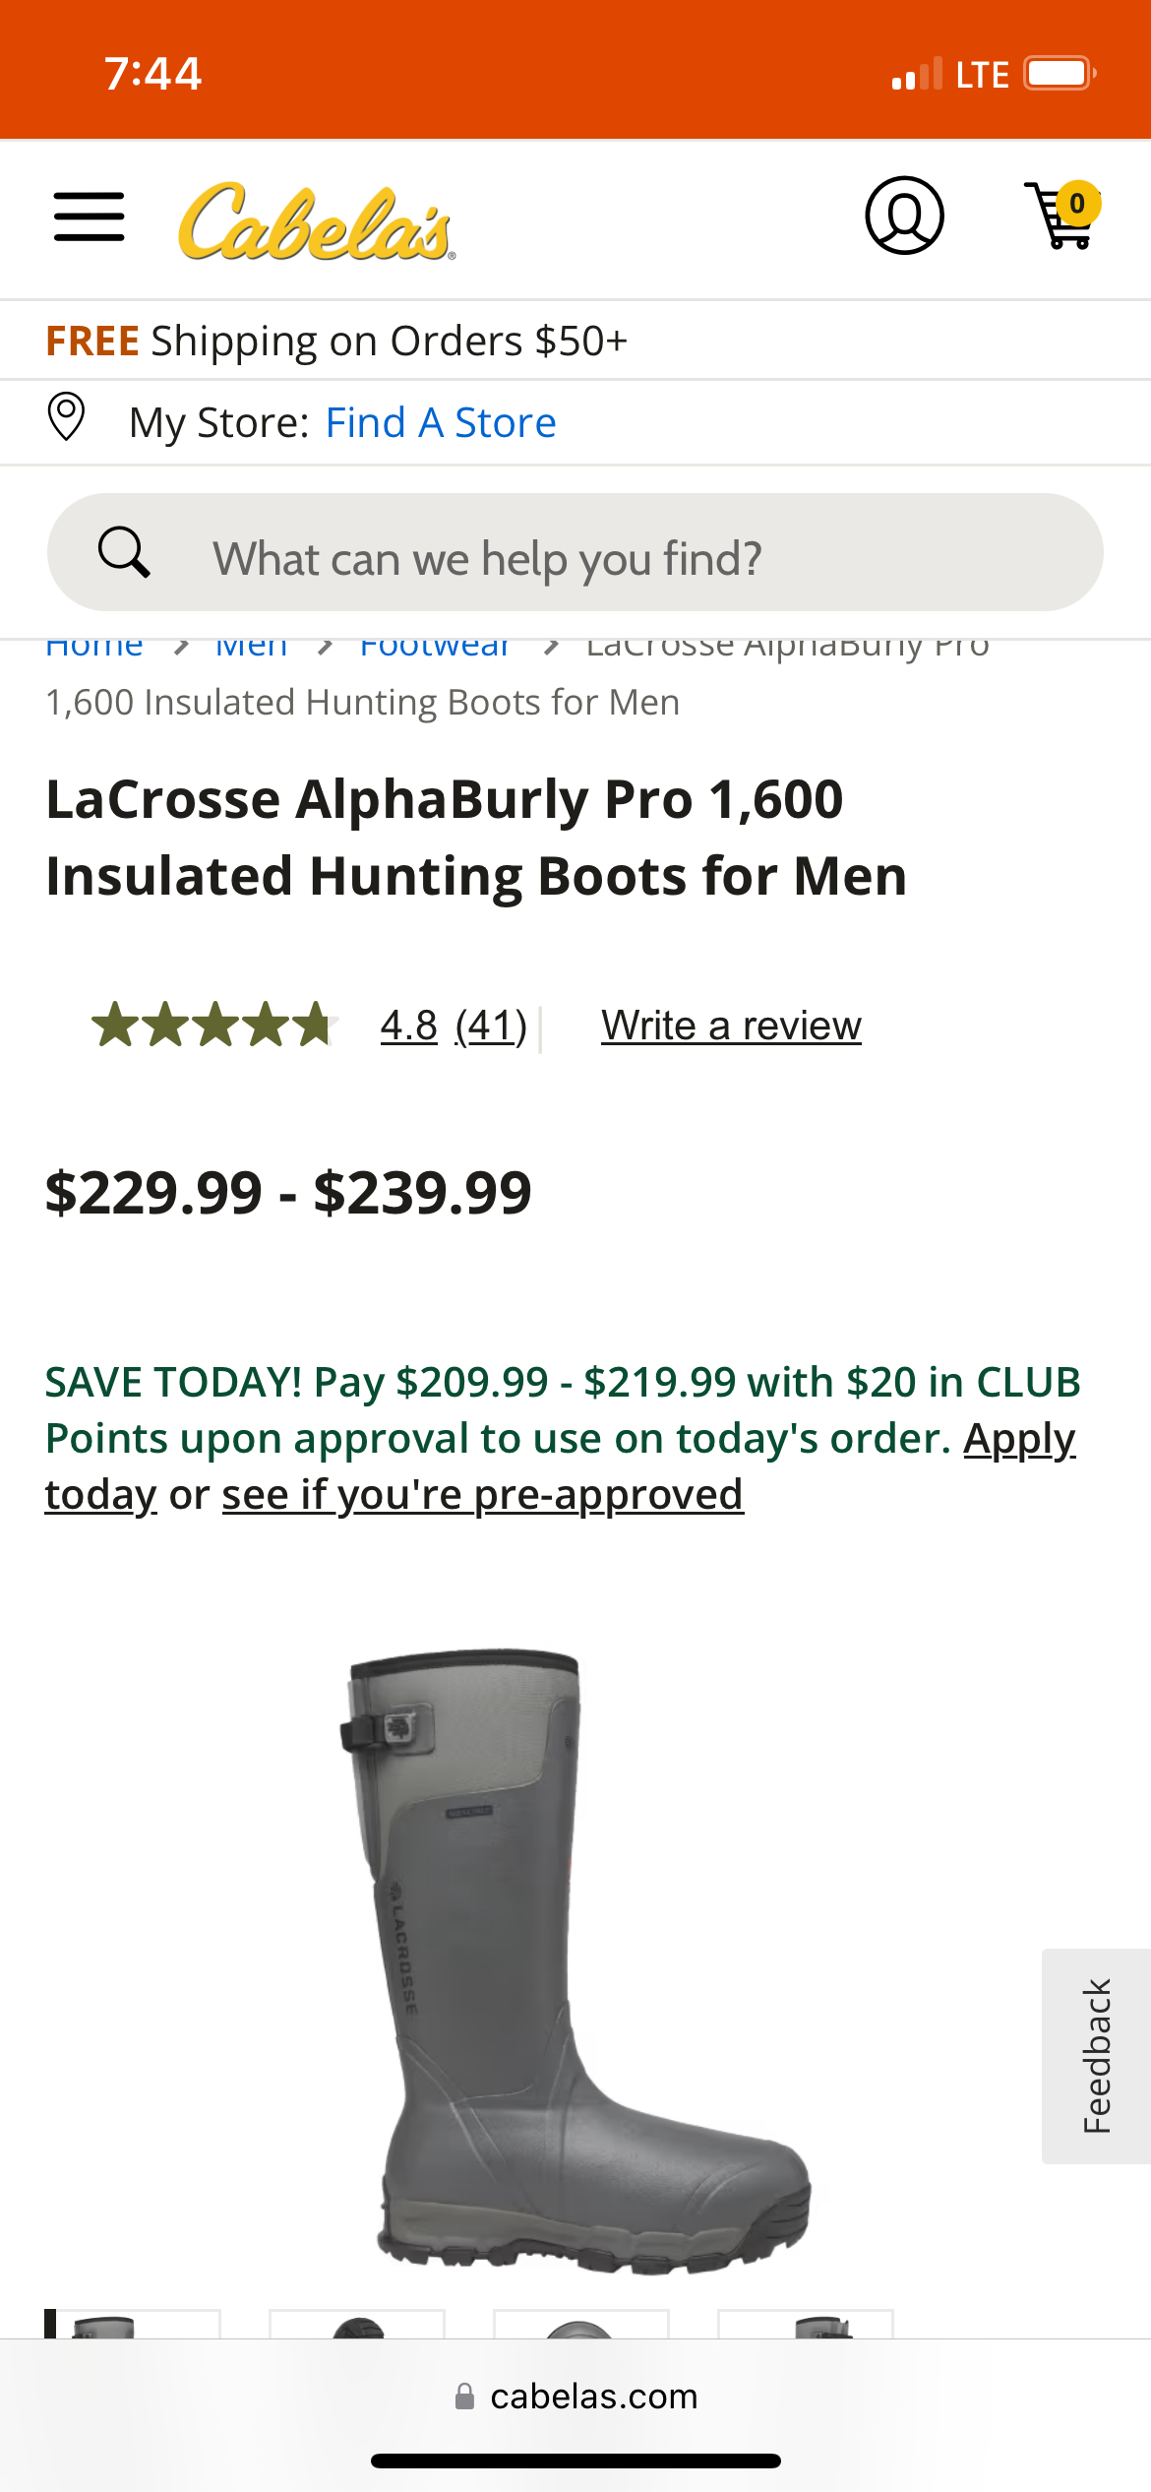Click the Find A Store link
This screenshot has height=2492, width=1151.
click(x=441, y=423)
